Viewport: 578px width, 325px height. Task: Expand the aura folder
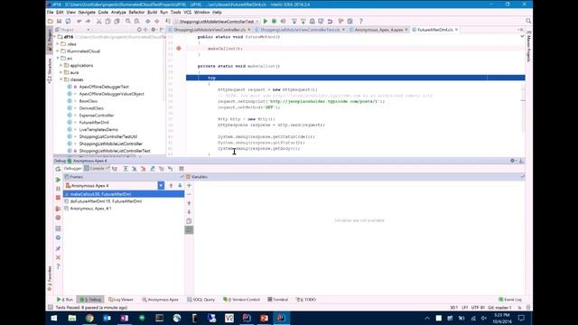[x=61, y=72]
